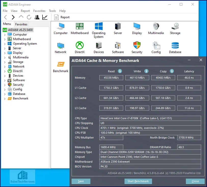This screenshot has width=207, height=187.
Task: Open the Security shield icon in main pane
Action: [x=137, y=47]
